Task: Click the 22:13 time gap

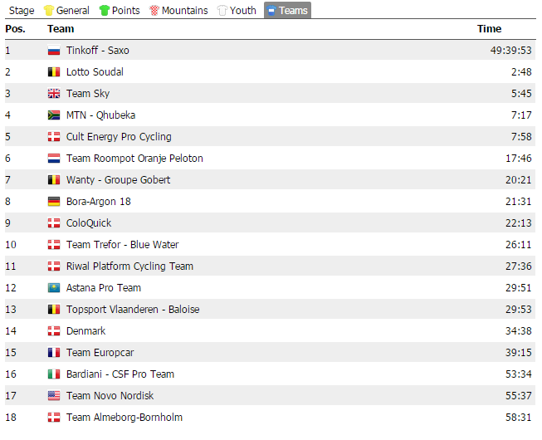Action: click(519, 223)
